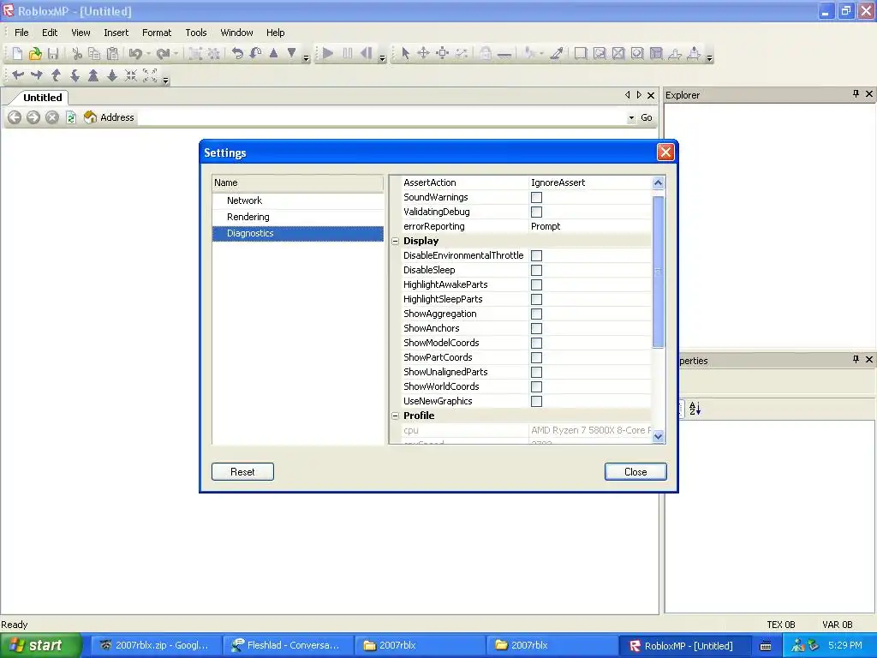This screenshot has width=877, height=658.
Task: Click the Ungroup parts icon
Action: point(213,53)
